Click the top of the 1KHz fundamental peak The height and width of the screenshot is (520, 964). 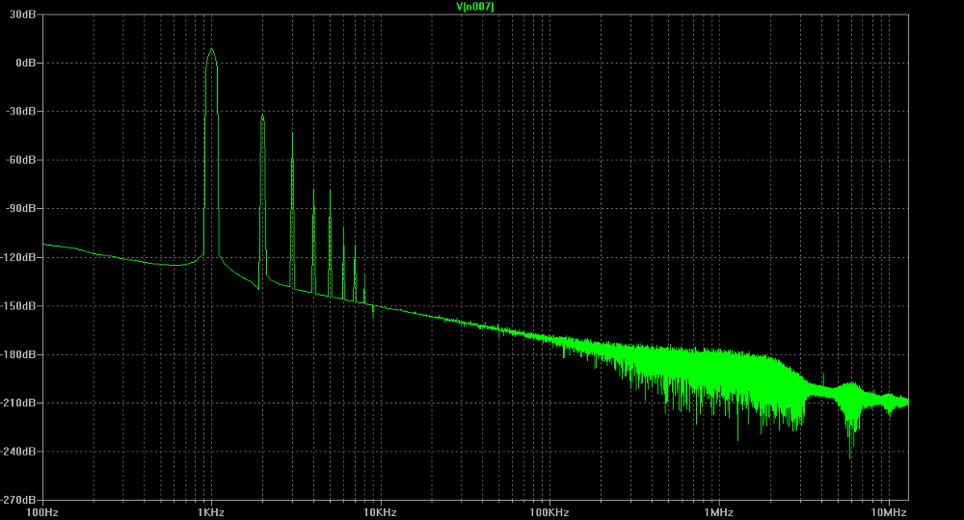(x=210, y=49)
